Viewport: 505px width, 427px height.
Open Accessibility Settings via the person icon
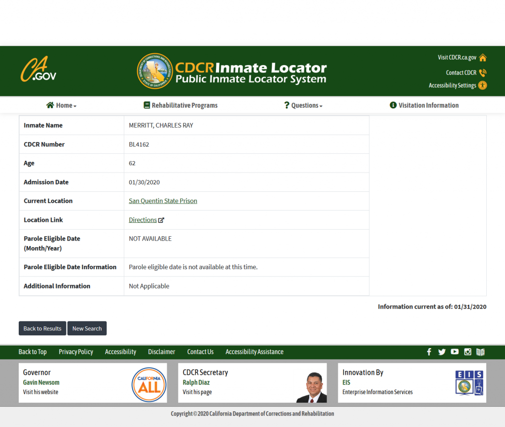pos(483,85)
